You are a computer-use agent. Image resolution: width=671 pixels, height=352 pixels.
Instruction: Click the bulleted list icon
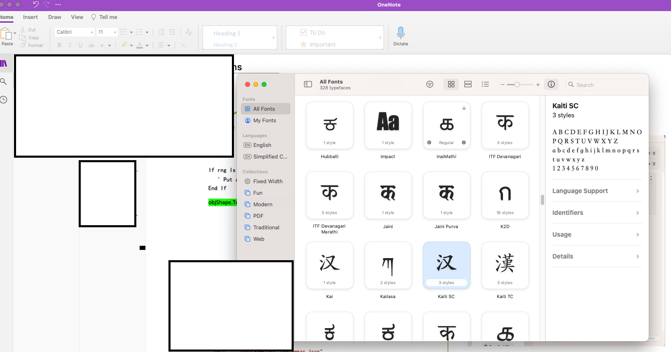[x=124, y=32]
